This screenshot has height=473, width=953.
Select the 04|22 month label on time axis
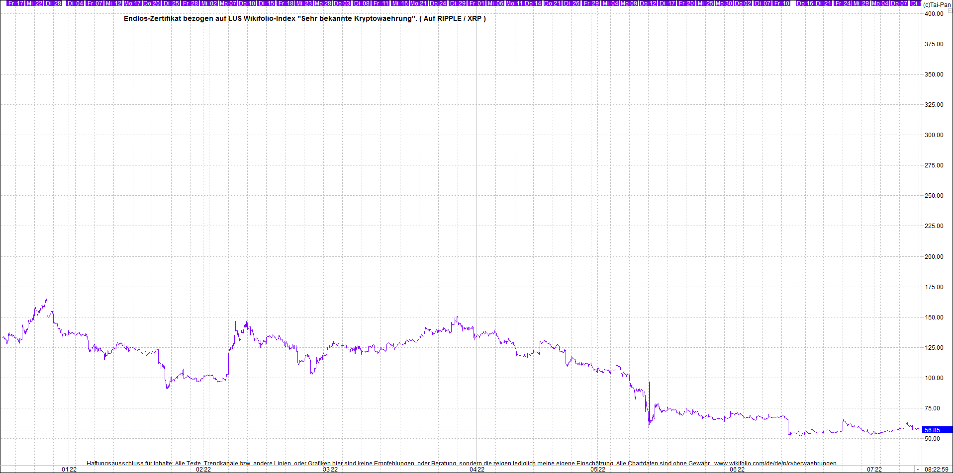pyautogui.click(x=477, y=469)
